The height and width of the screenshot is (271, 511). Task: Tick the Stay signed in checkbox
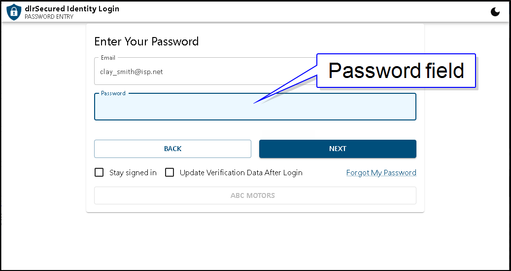[99, 172]
